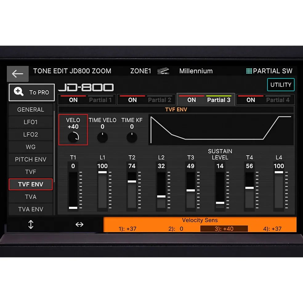Viewport: 303px width, 303px height.
Task: Click the T2 value 74
Action: coord(132,166)
